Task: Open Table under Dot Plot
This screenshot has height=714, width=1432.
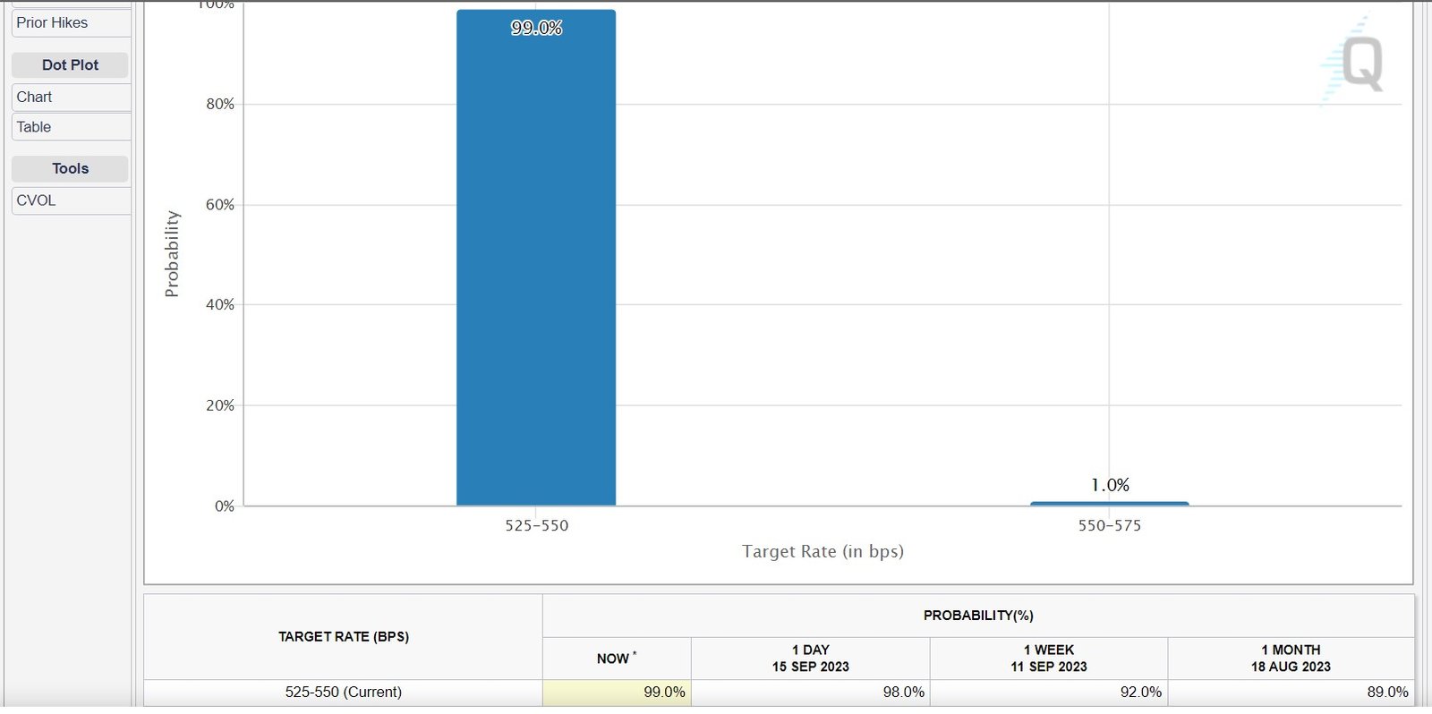Action: coord(70,127)
